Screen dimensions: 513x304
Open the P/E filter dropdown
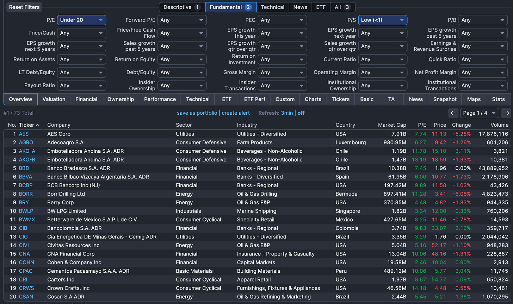tap(81, 20)
